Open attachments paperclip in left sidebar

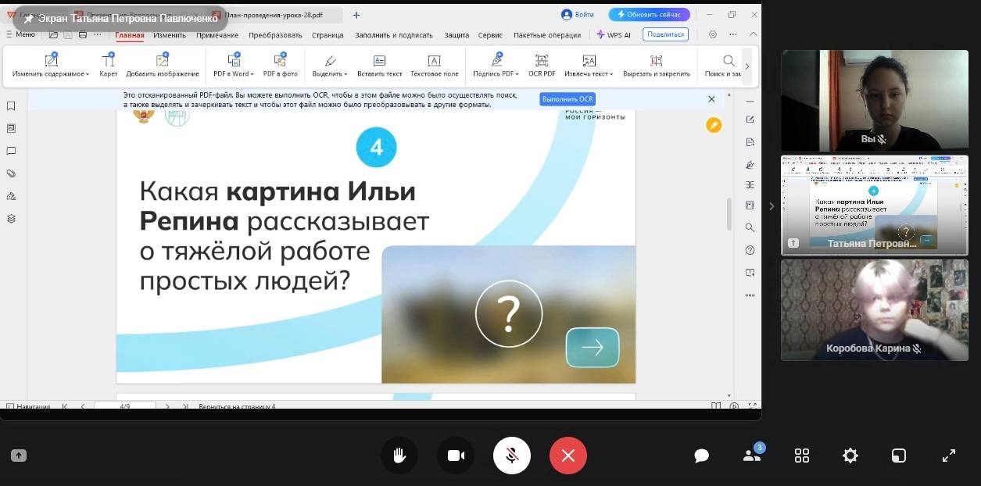(11, 173)
